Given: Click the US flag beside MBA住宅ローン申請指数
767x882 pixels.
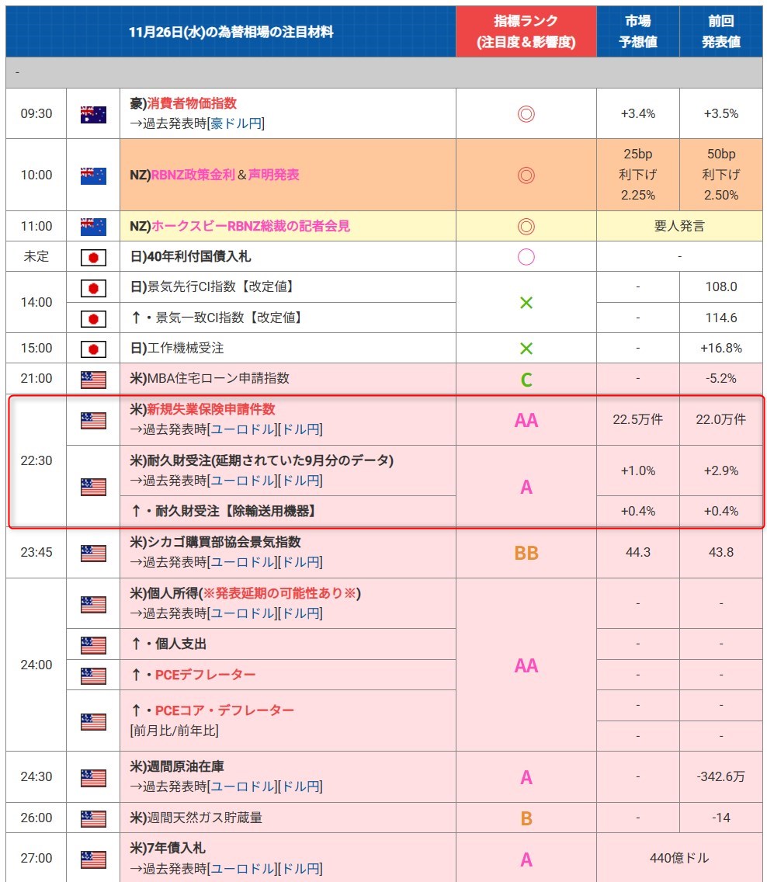Looking at the screenshot, I should click(93, 379).
